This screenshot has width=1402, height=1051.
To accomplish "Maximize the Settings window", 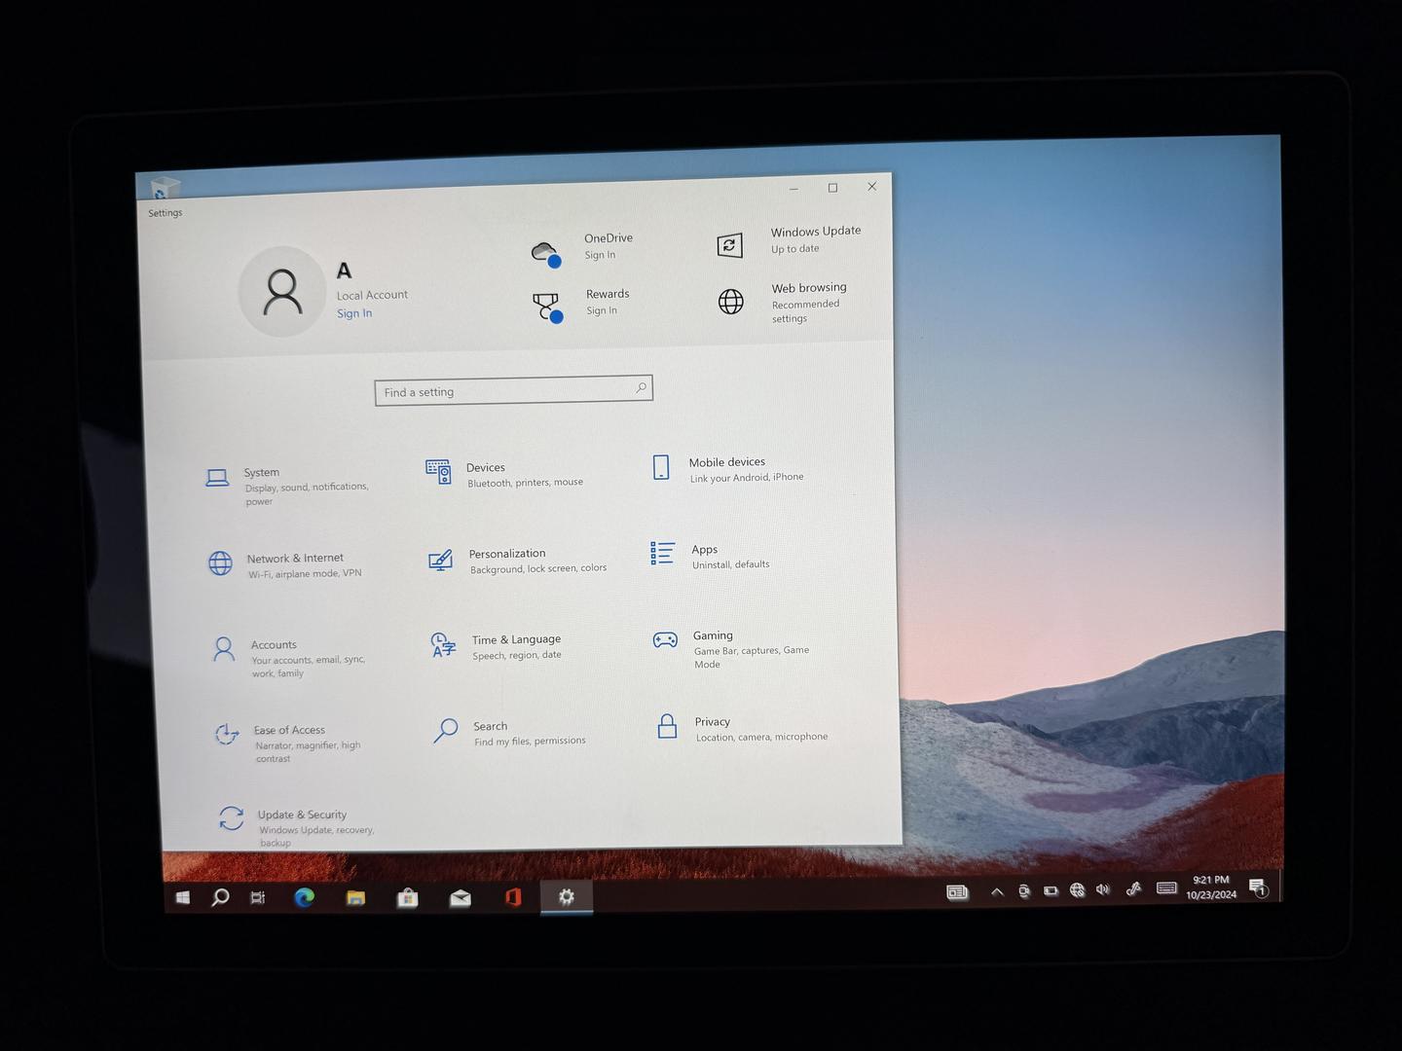I will click(832, 188).
